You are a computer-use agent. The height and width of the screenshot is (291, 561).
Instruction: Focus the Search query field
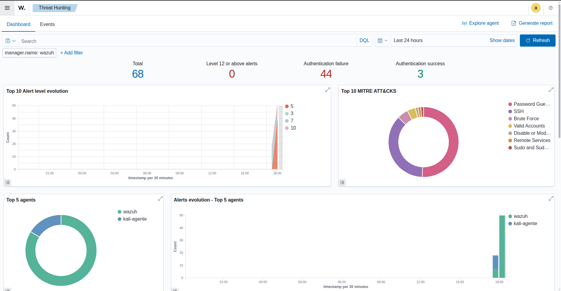click(x=187, y=41)
